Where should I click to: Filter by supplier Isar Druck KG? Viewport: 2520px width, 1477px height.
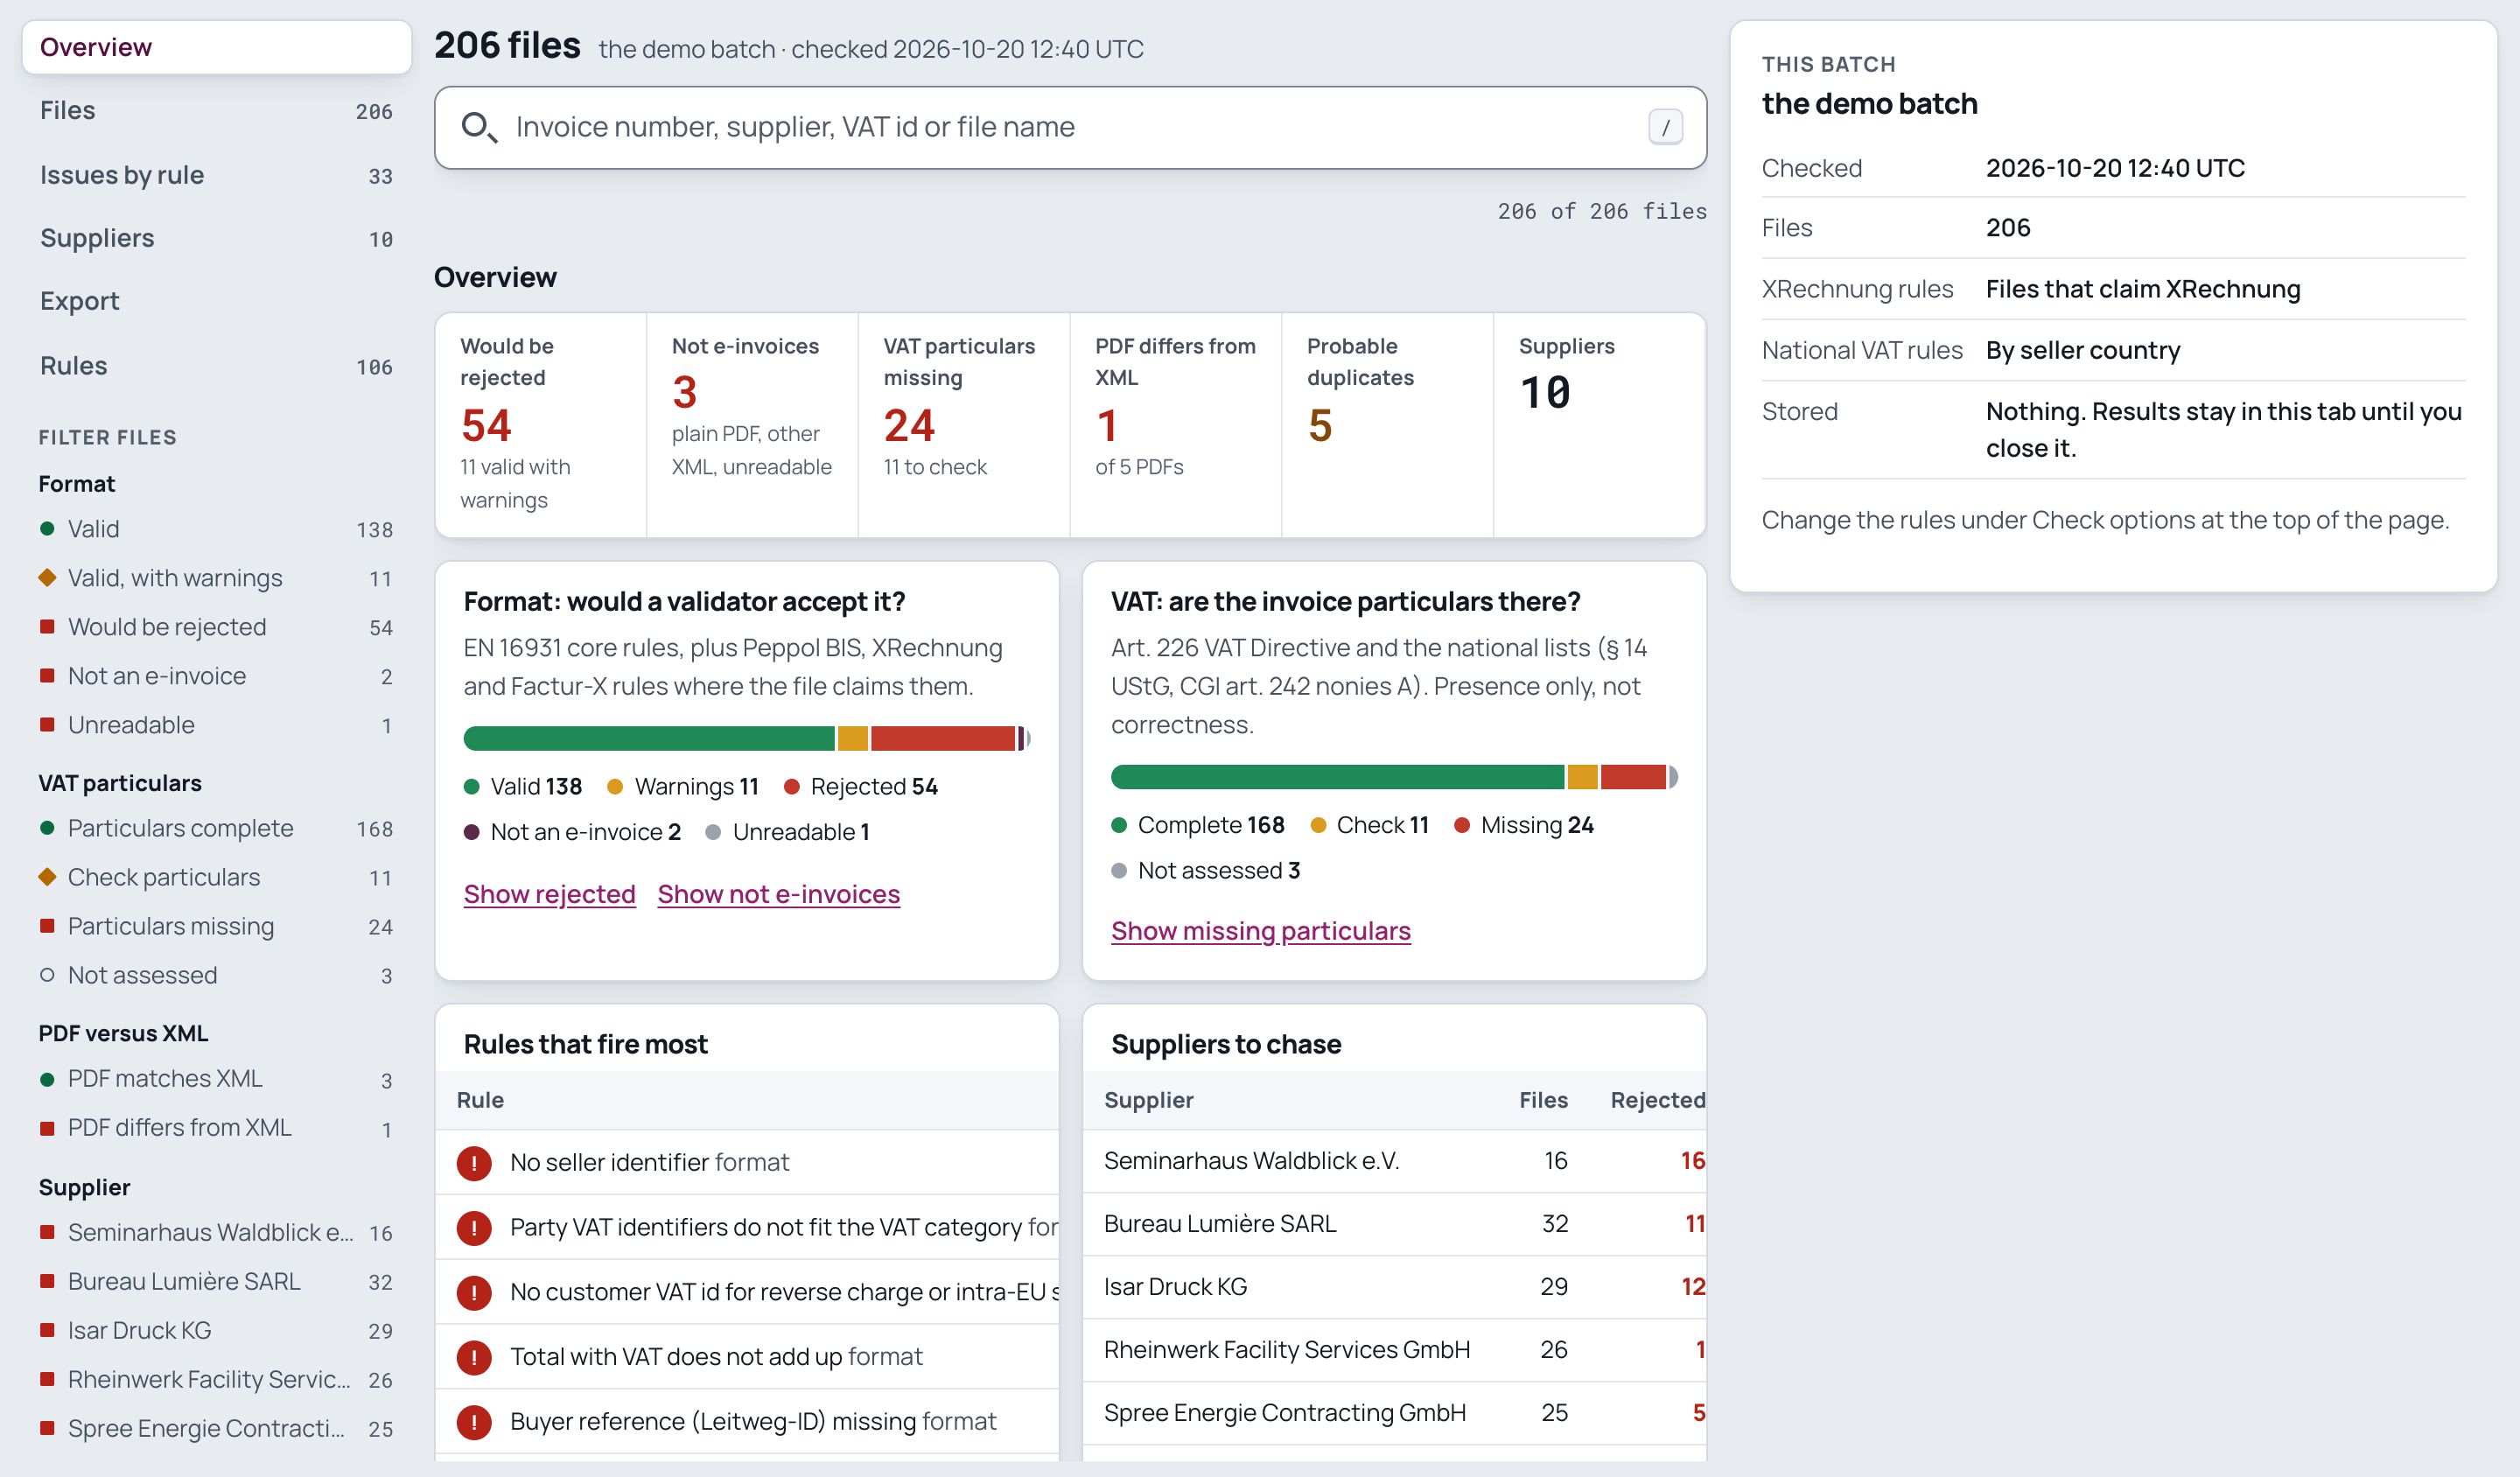[x=216, y=1330]
